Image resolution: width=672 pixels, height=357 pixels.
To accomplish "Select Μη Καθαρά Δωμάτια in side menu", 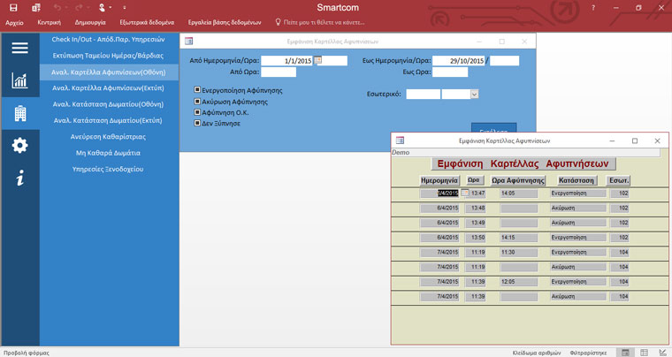I will [x=108, y=153].
